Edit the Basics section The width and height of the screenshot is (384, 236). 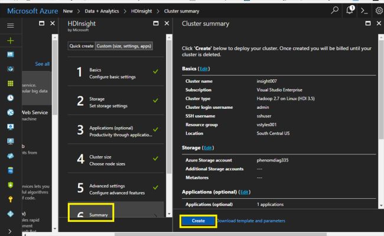(x=203, y=69)
